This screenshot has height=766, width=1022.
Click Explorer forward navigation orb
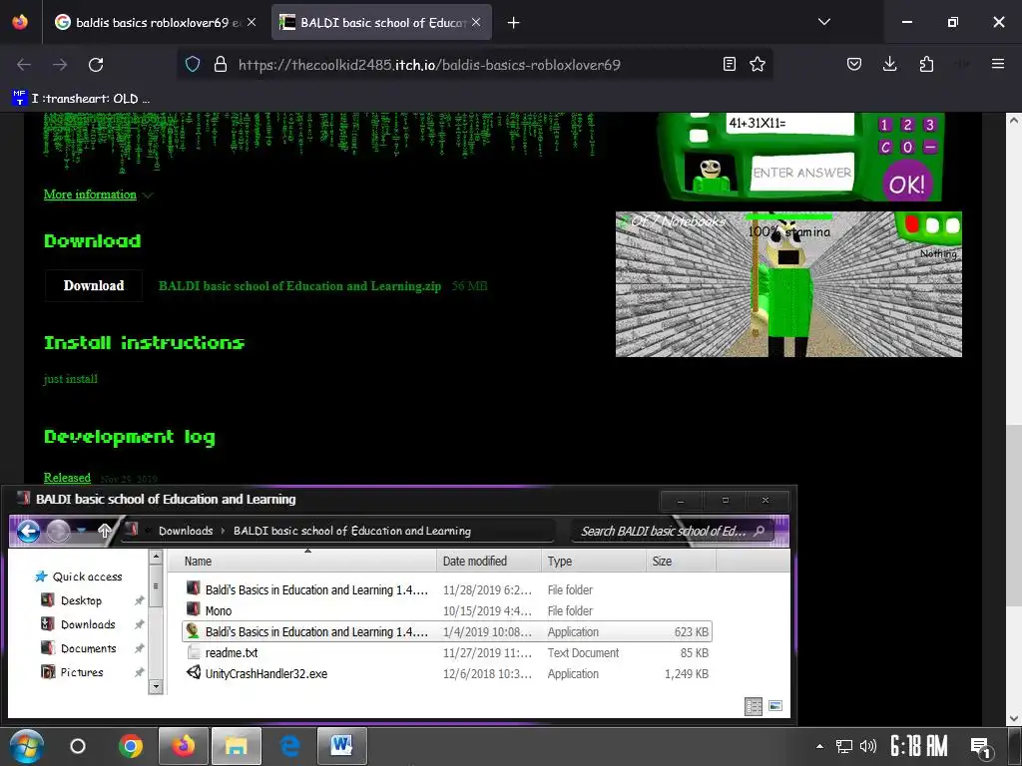58,531
